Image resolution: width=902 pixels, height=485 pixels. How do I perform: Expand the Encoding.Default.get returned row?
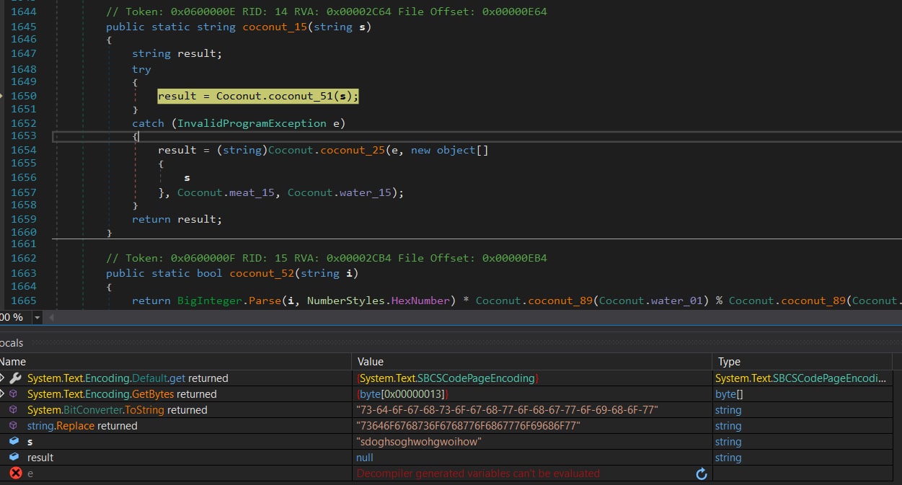(x=2, y=378)
